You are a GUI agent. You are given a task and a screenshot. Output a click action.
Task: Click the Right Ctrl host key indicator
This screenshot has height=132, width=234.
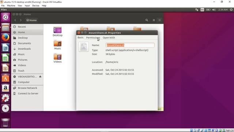[230, 131]
